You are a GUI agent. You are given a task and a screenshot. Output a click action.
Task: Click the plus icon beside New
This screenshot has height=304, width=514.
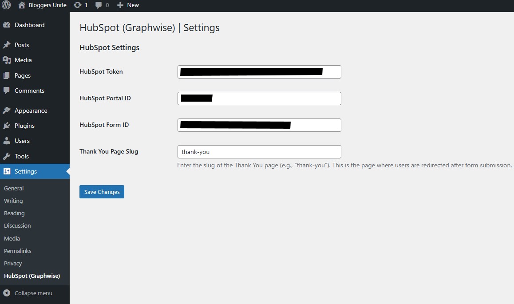point(120,5)
